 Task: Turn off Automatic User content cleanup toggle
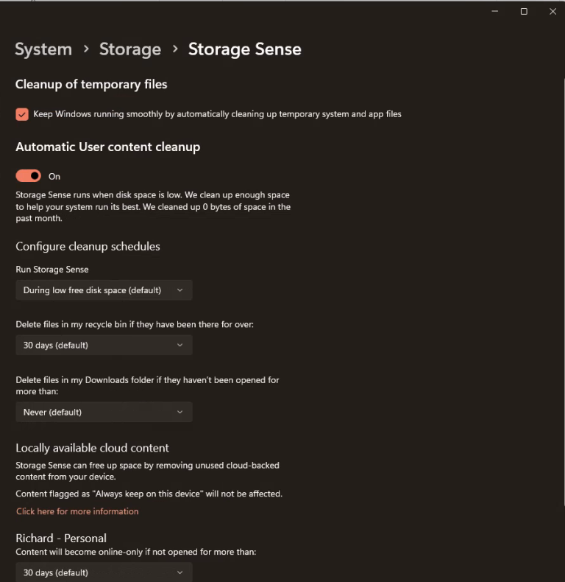[x=28, y=176]
